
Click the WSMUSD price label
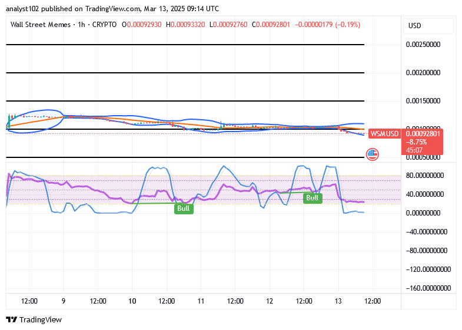[x=384, y=134]
